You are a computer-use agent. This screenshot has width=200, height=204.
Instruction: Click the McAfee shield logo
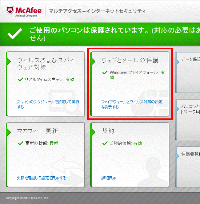coord(10,11)
